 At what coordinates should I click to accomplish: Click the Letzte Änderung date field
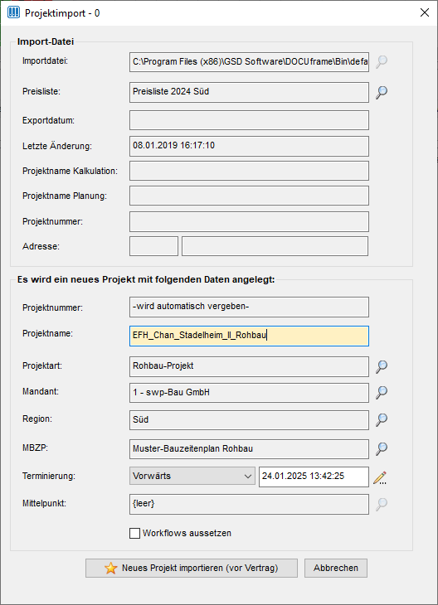(249, 146)
